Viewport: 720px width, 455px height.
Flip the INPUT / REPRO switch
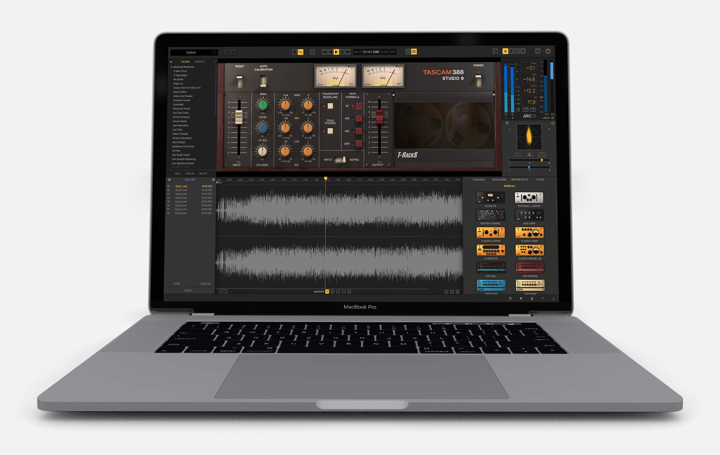[x=341, y=160]
